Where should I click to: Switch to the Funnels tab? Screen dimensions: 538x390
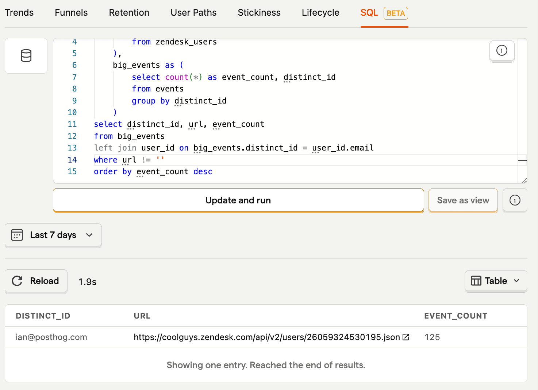pos(71,13)
